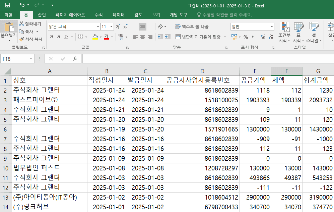
Task: Open the text orientation options
Action: click(x=162, y=26)
